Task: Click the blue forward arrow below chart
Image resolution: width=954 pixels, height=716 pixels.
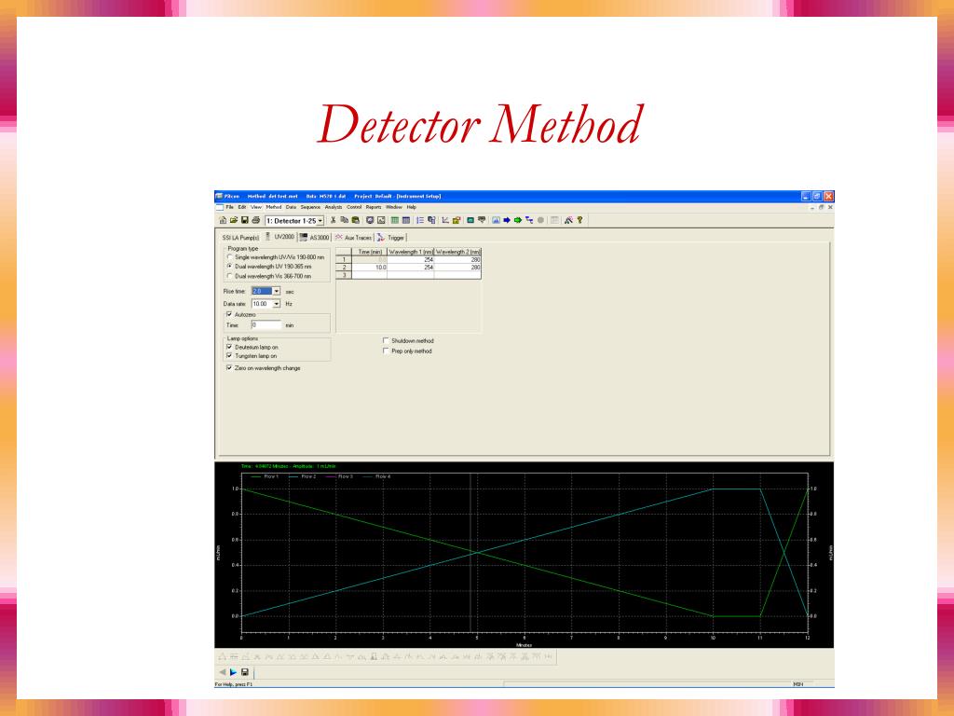Action: tap(233, 672)
